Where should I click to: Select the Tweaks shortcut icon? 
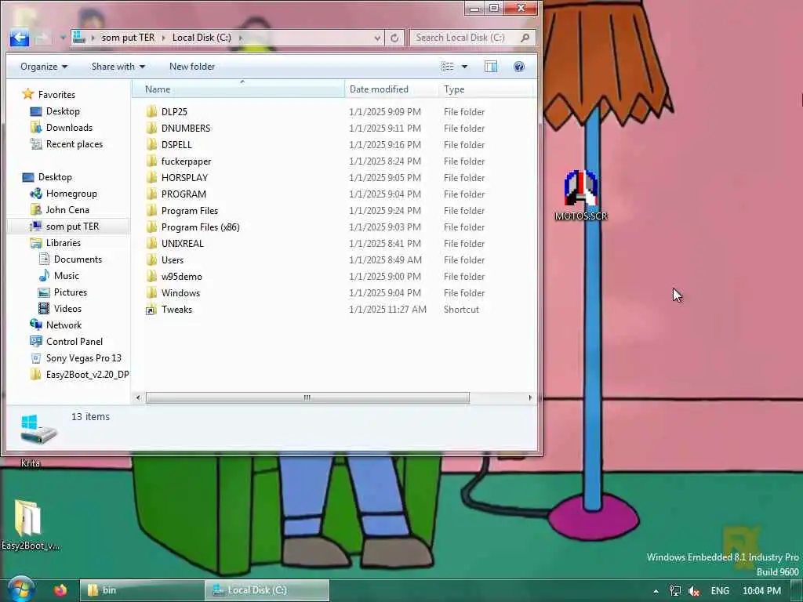tap(151, 310)
